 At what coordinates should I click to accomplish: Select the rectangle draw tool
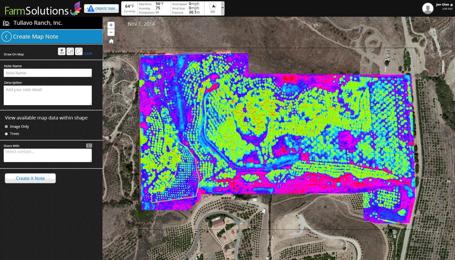tap(70, 51)
